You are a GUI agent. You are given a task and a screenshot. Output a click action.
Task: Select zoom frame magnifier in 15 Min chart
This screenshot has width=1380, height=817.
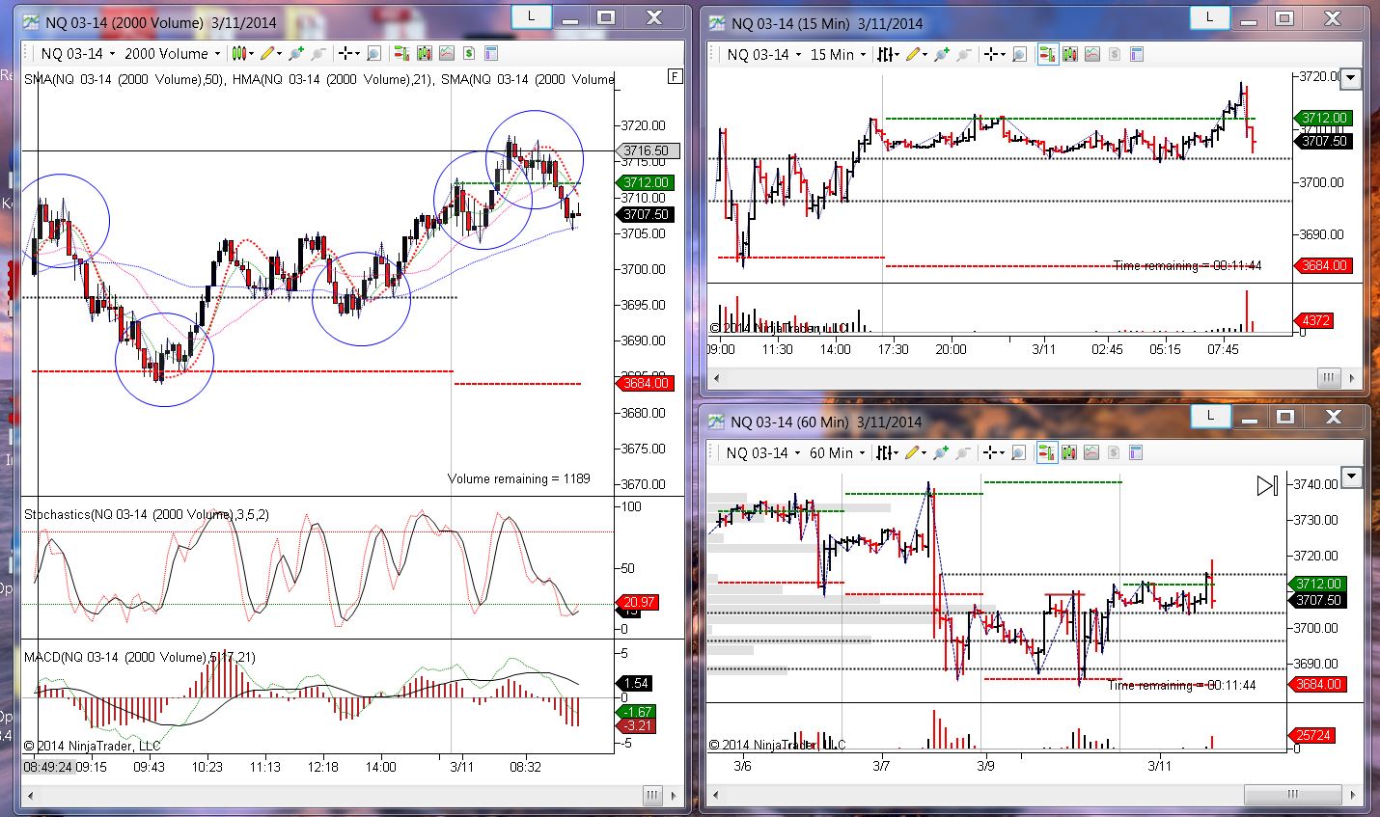(x=1019, y=55)
